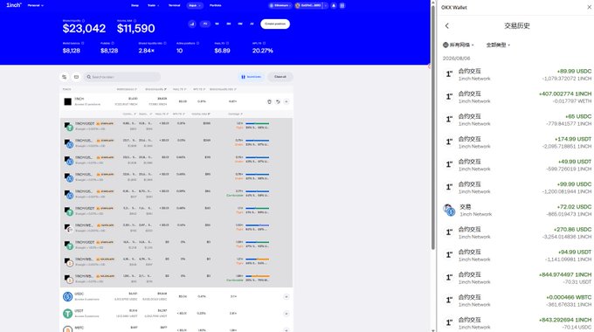Go back in OKX Wallet panel
594x332 pixels.
pos(447,25)
